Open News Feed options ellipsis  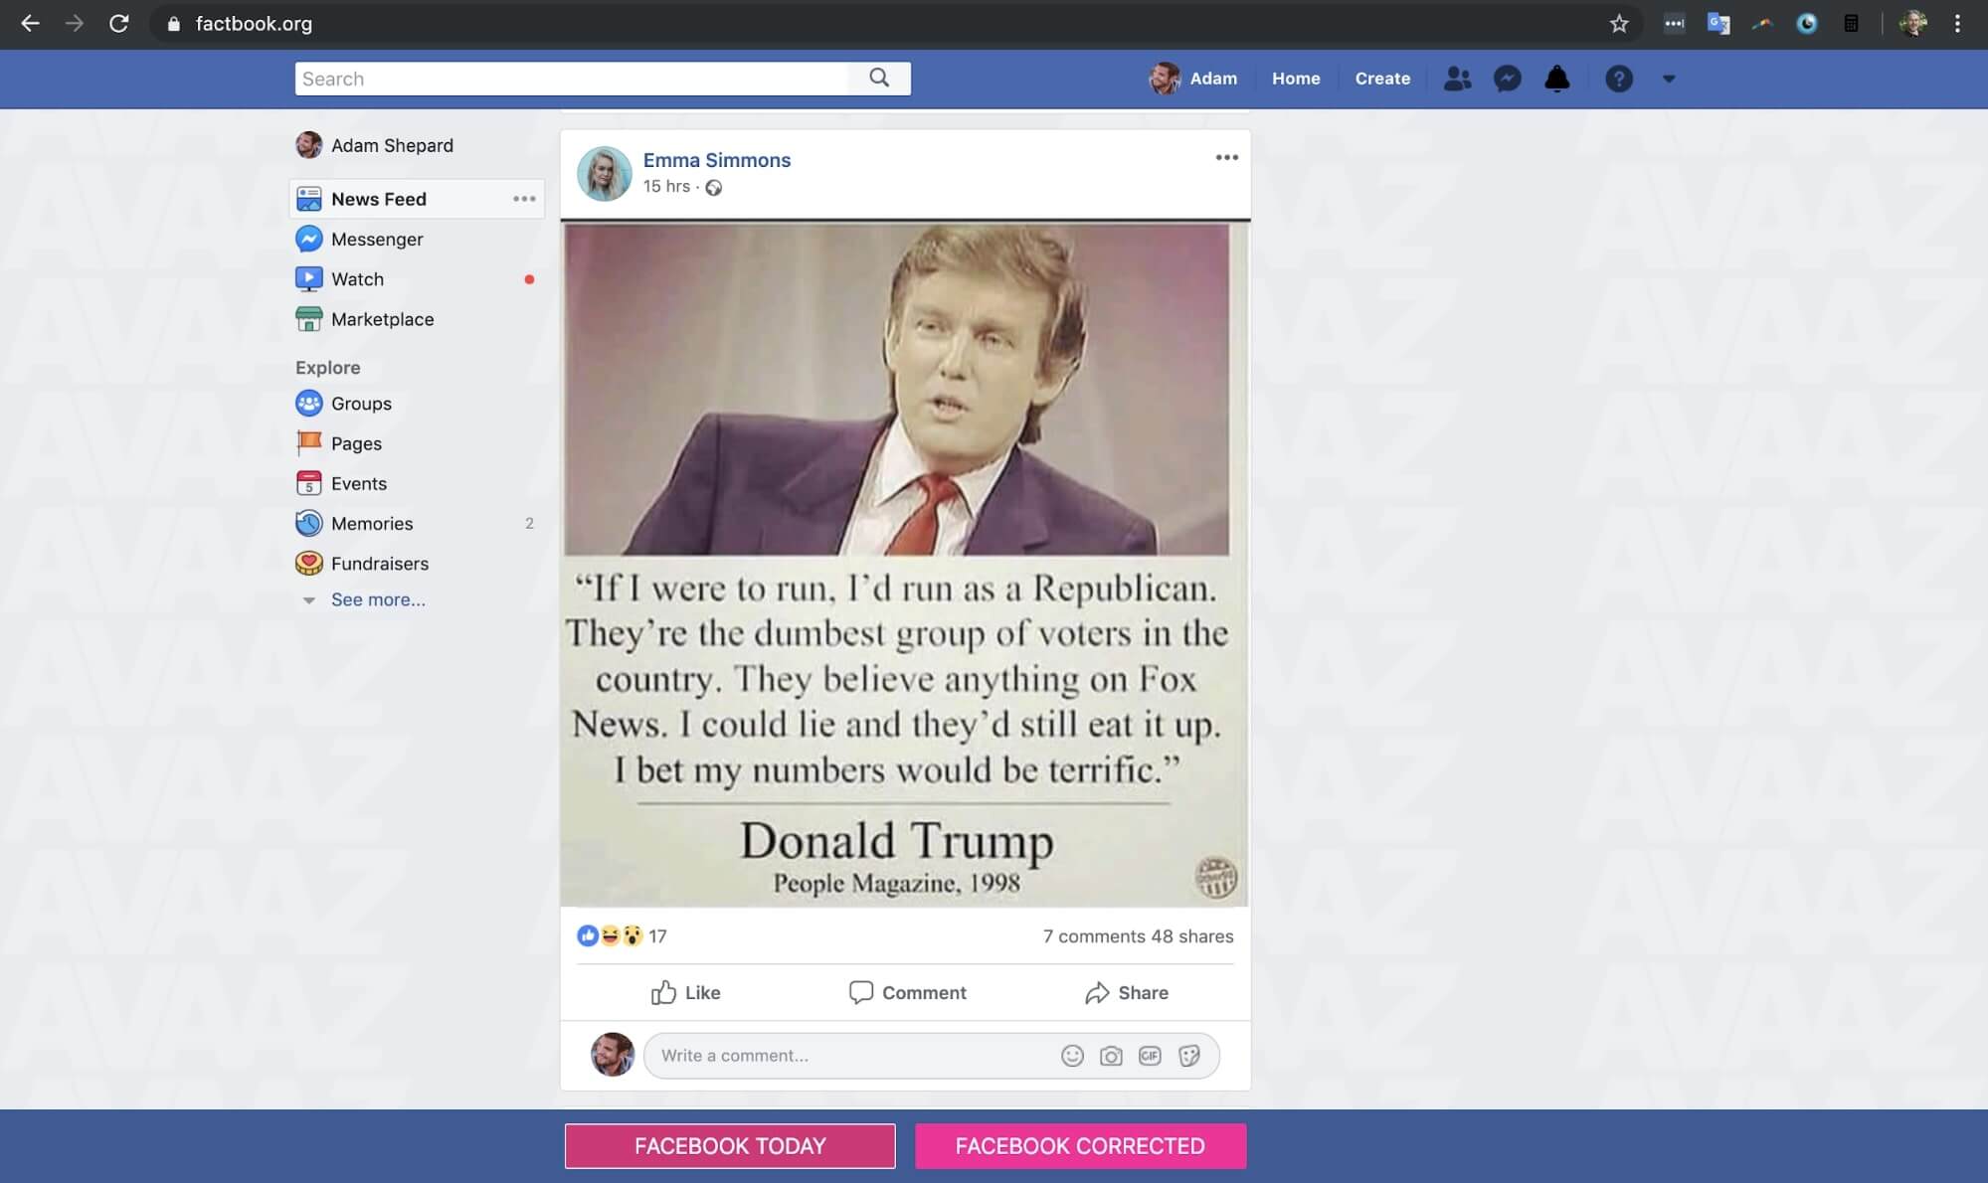(x=524, y=199)
